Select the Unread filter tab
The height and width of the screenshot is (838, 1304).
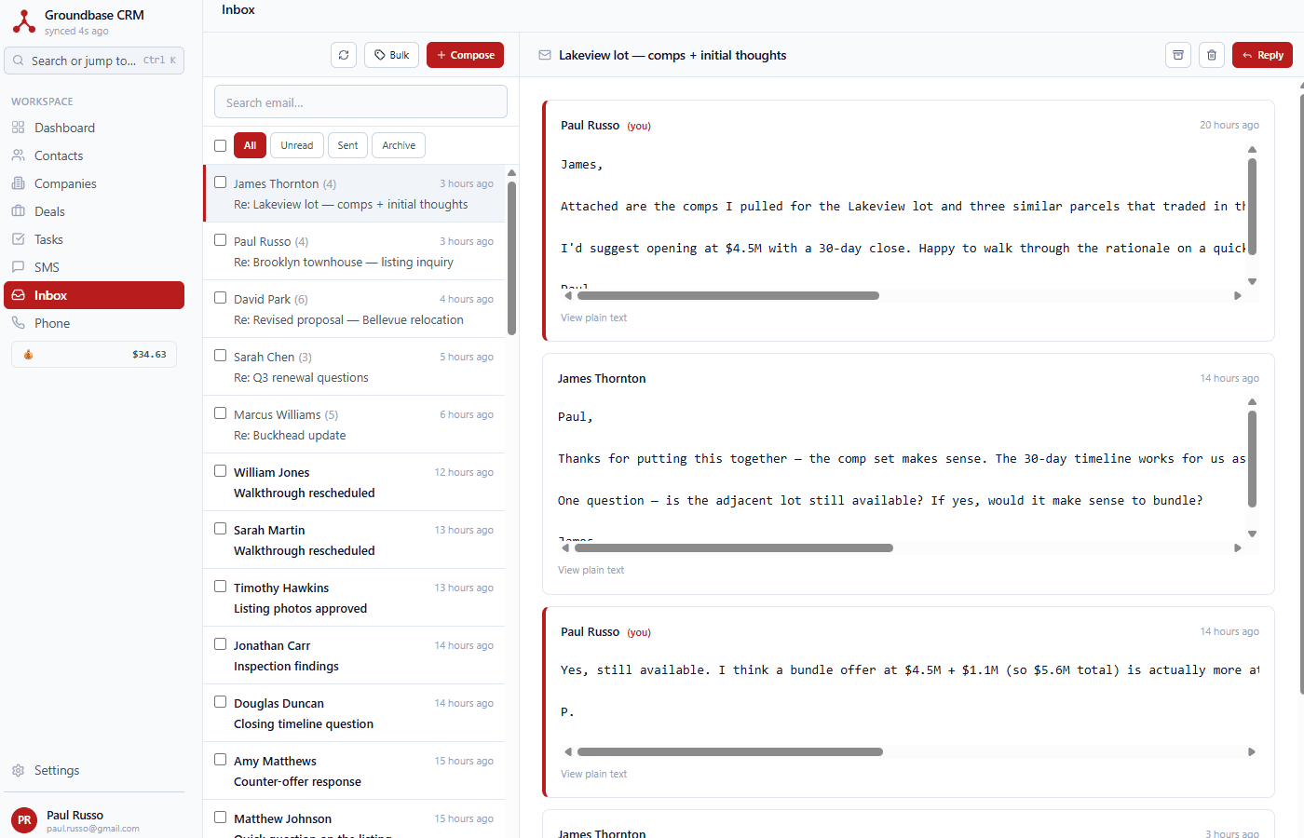[297, 145]
